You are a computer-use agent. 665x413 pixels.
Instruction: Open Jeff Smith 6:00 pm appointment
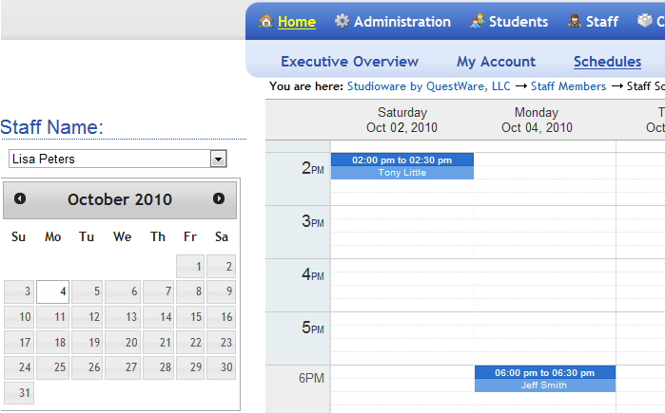tap(545, 379)
